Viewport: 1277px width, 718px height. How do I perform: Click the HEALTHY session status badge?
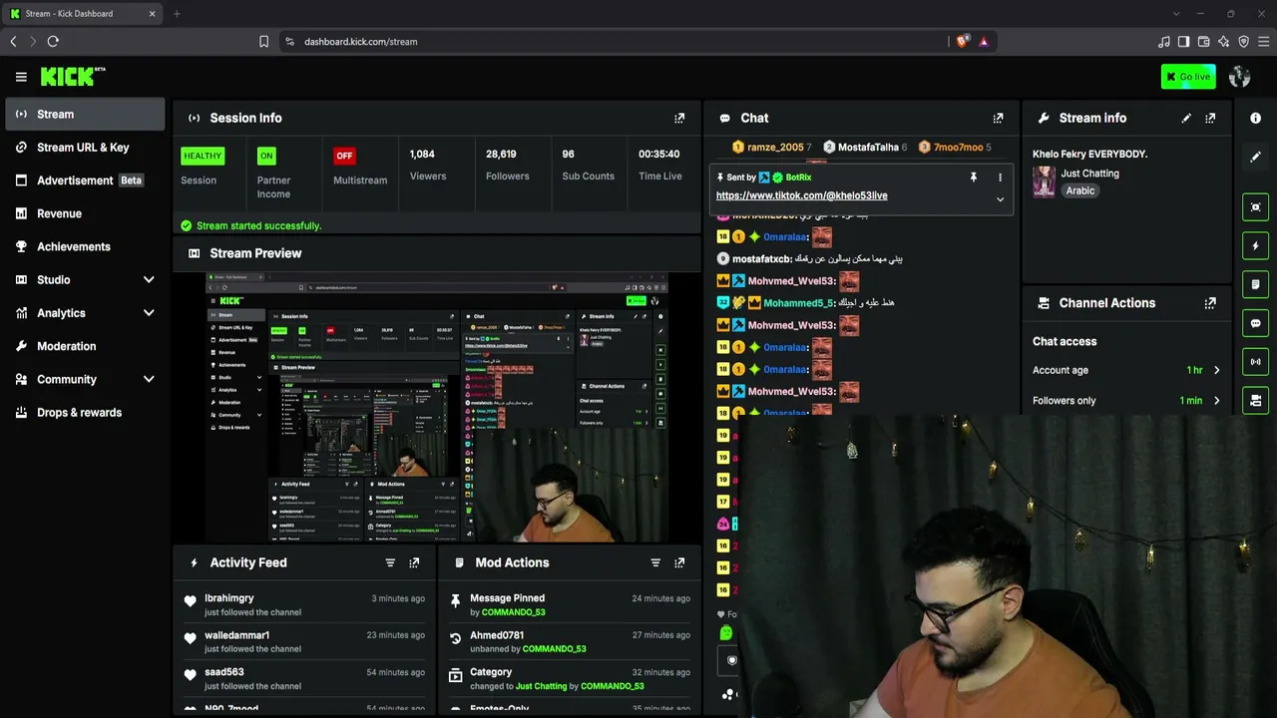click(x=203, y=156)
